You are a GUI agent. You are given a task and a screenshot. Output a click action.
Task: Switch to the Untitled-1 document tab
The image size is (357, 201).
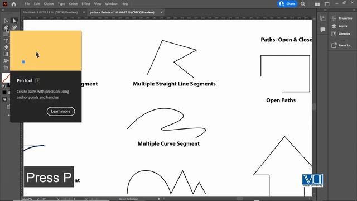[51, 12]
